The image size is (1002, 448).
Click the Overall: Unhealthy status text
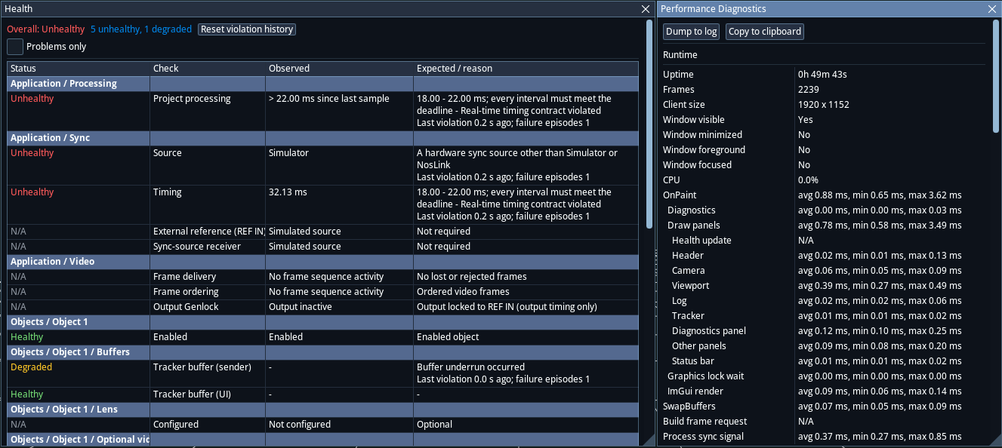pyautogui.click(x=46, y=29)
